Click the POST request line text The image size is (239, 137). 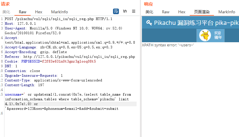(58, 19)
